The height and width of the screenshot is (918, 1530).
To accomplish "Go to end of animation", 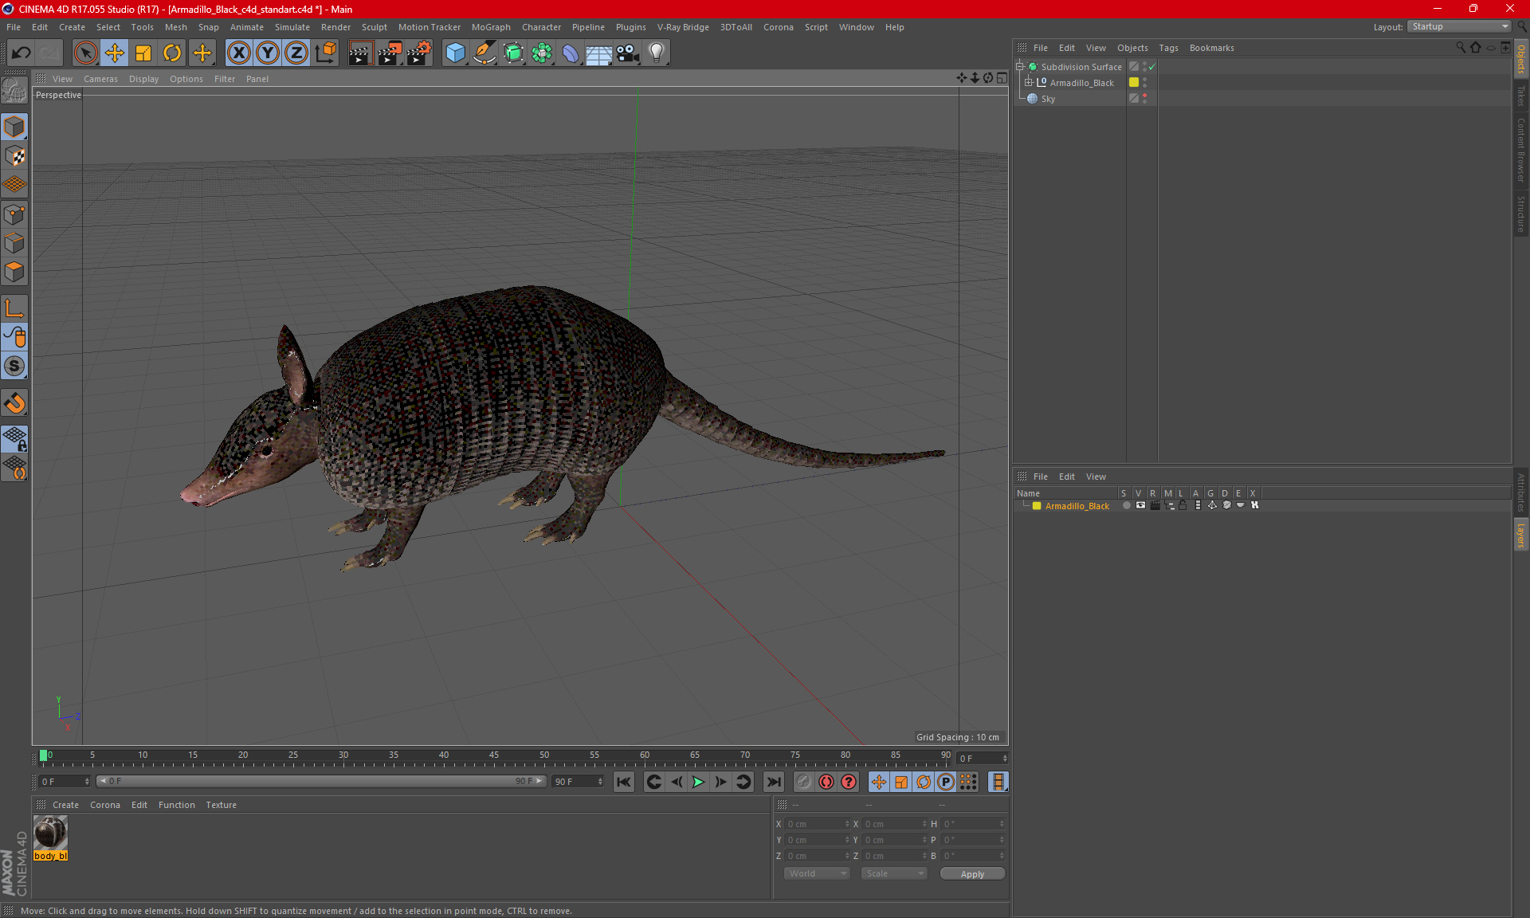I will 773,782.
